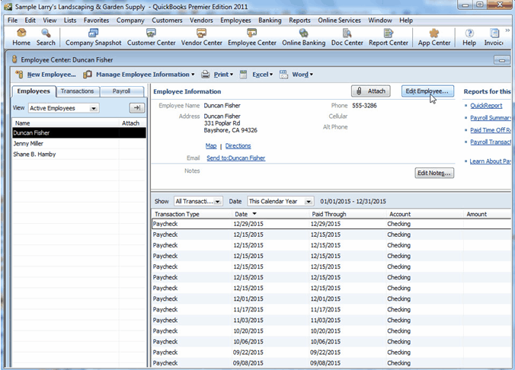Select Duncan Fisher in employee list
This screenshot has height=370, width=515.
(x=78, y=132)
